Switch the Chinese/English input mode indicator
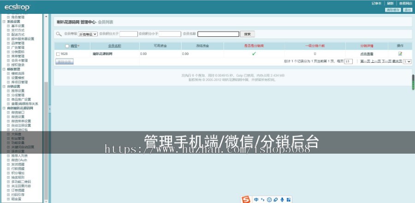Viewport: 415px width, 203px height. [x=256, y=200]
